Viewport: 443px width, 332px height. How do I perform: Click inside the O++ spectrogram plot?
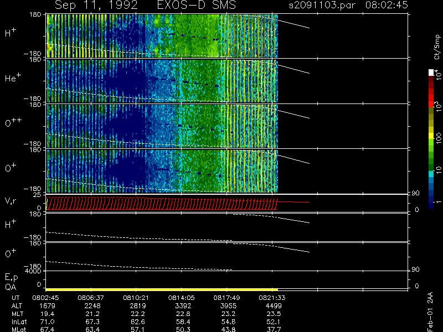[x=162, y=126]
